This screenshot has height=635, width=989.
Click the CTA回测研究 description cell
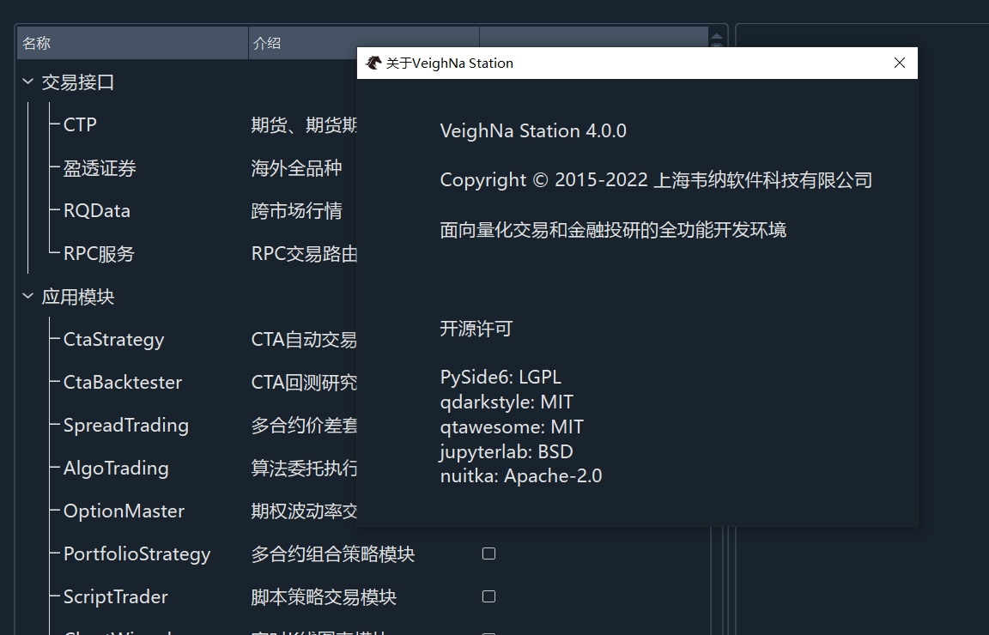[304, 382]
